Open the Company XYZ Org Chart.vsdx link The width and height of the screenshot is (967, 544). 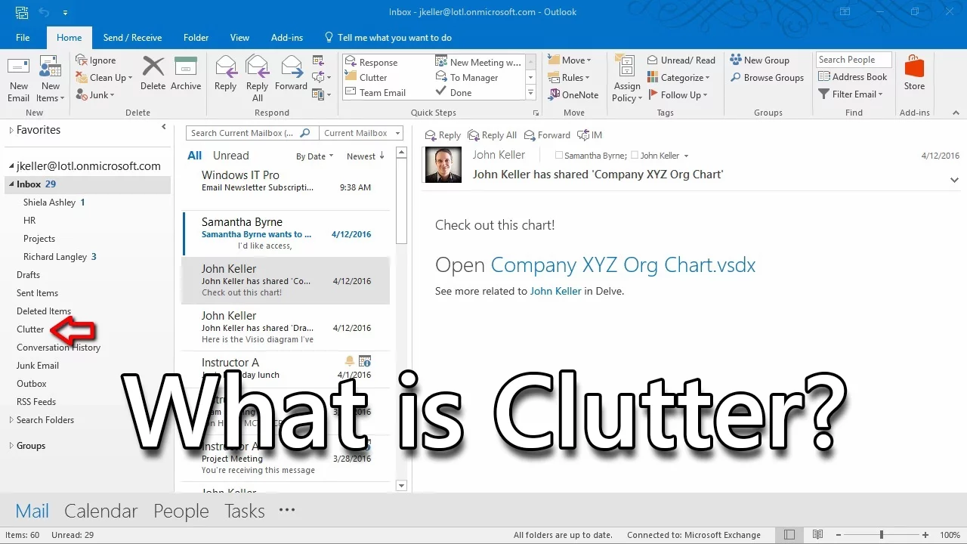point(621,265)
